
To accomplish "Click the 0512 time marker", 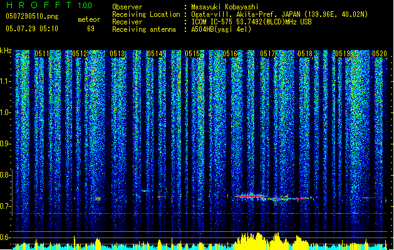I will (x=80, y=54).
